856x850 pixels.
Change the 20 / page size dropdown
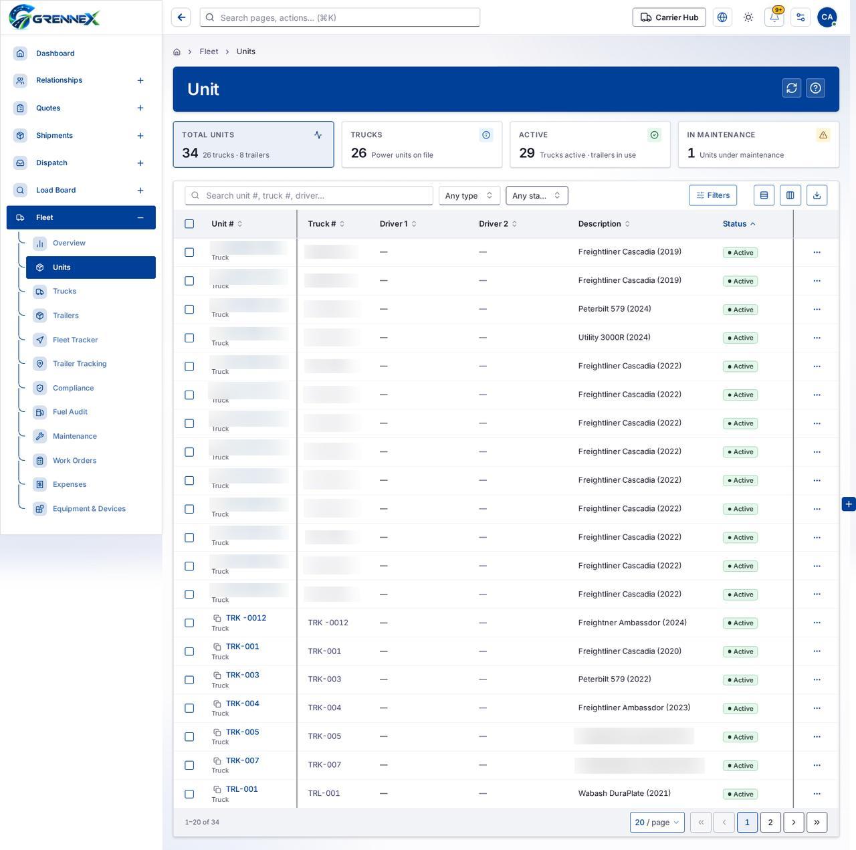tap(657, 822)
